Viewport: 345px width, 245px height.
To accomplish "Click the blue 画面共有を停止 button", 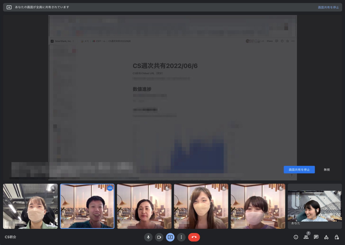I will tap(299, 170).
